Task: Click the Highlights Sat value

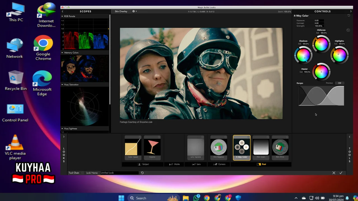Action: pos(342,44)
